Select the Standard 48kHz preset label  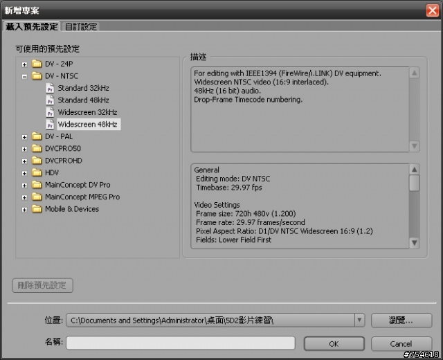click(x=83, y=100)
